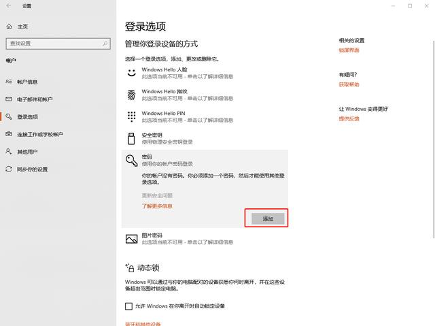The image size is (435, 326).
Task: Click the 登录选项 page heading
Action: pyautogui.click(x=145, y=27)
